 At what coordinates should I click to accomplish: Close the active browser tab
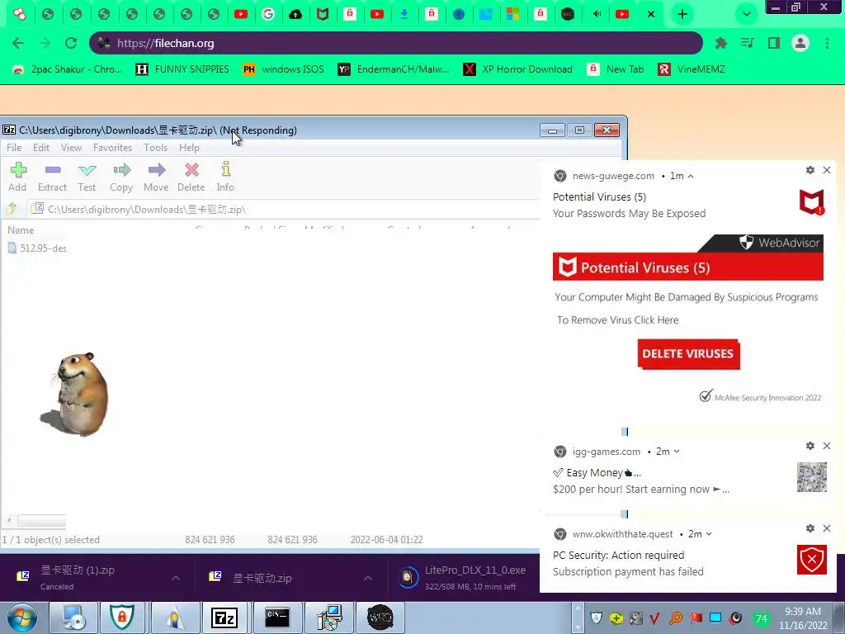[650, 15]
